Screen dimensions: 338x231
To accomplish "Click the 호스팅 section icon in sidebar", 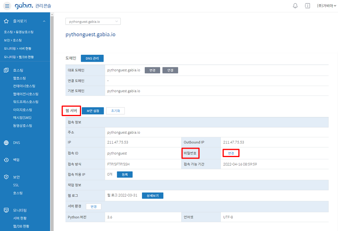I will click(x=6, y=70).
